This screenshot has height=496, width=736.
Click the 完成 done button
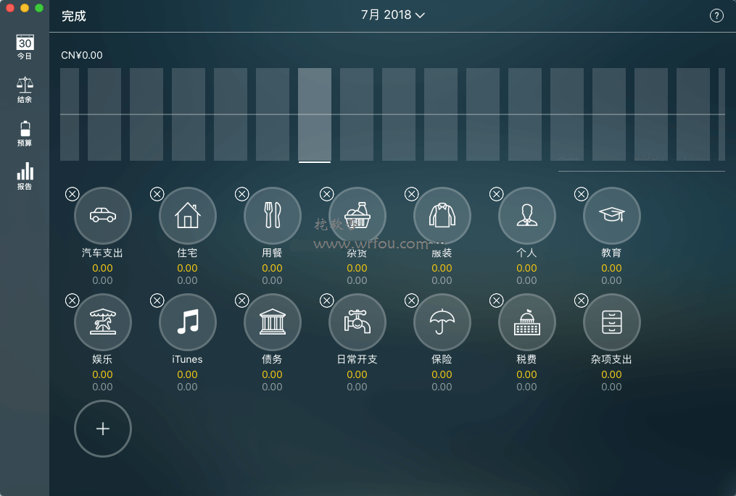[x=74, y=16]
